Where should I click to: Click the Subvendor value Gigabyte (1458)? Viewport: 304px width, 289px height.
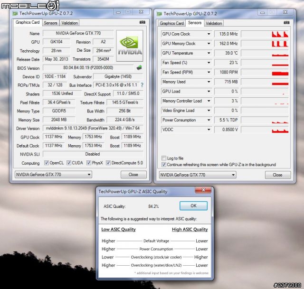coord(118,76)
